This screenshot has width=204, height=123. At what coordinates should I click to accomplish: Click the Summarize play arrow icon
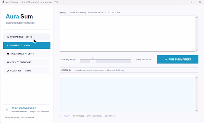tap(7, 45)
